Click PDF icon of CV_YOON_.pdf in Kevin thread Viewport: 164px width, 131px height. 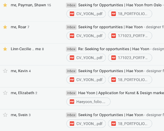click(72, 80)
